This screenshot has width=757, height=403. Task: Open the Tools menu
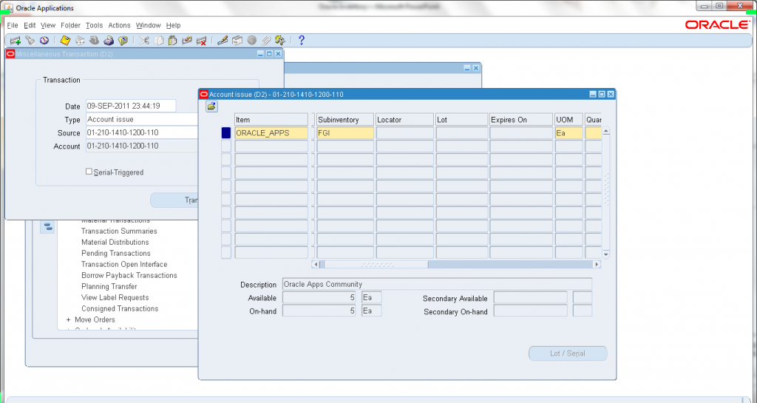coord(94,25)
